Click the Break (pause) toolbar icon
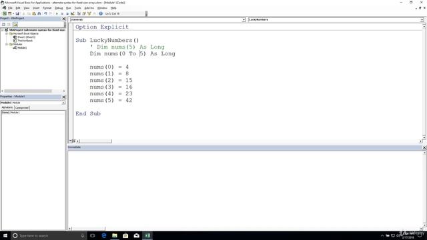Image resolution: width=427 pixels, height=240 pixels. (x=62, y=13)
